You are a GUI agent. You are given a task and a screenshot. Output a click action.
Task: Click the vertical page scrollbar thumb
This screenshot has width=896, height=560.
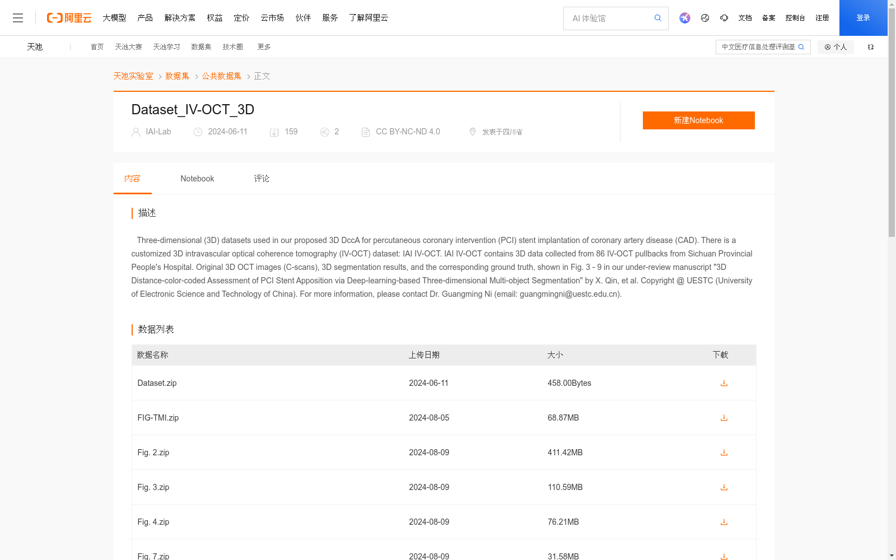[892, 123]
